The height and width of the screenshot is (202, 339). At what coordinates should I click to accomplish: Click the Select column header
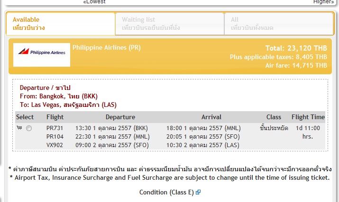tap(25, 117)
